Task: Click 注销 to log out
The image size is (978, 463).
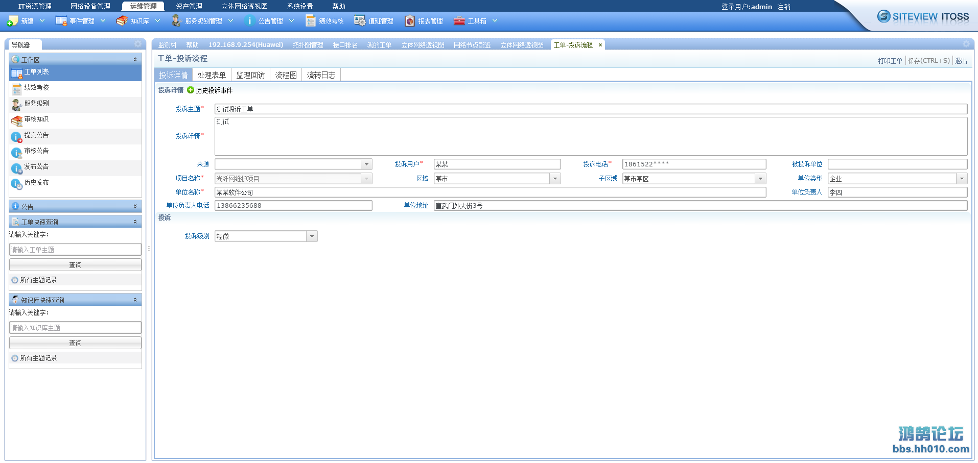Action: [x=784, y=7]
